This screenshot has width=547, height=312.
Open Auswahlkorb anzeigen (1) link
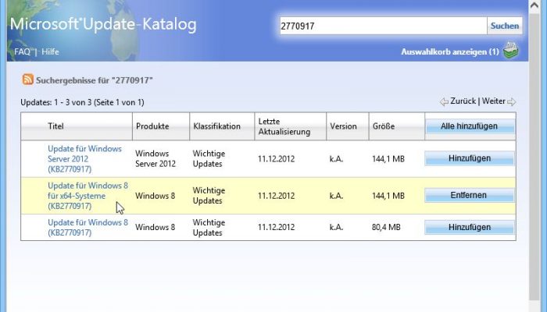(450, 52)
